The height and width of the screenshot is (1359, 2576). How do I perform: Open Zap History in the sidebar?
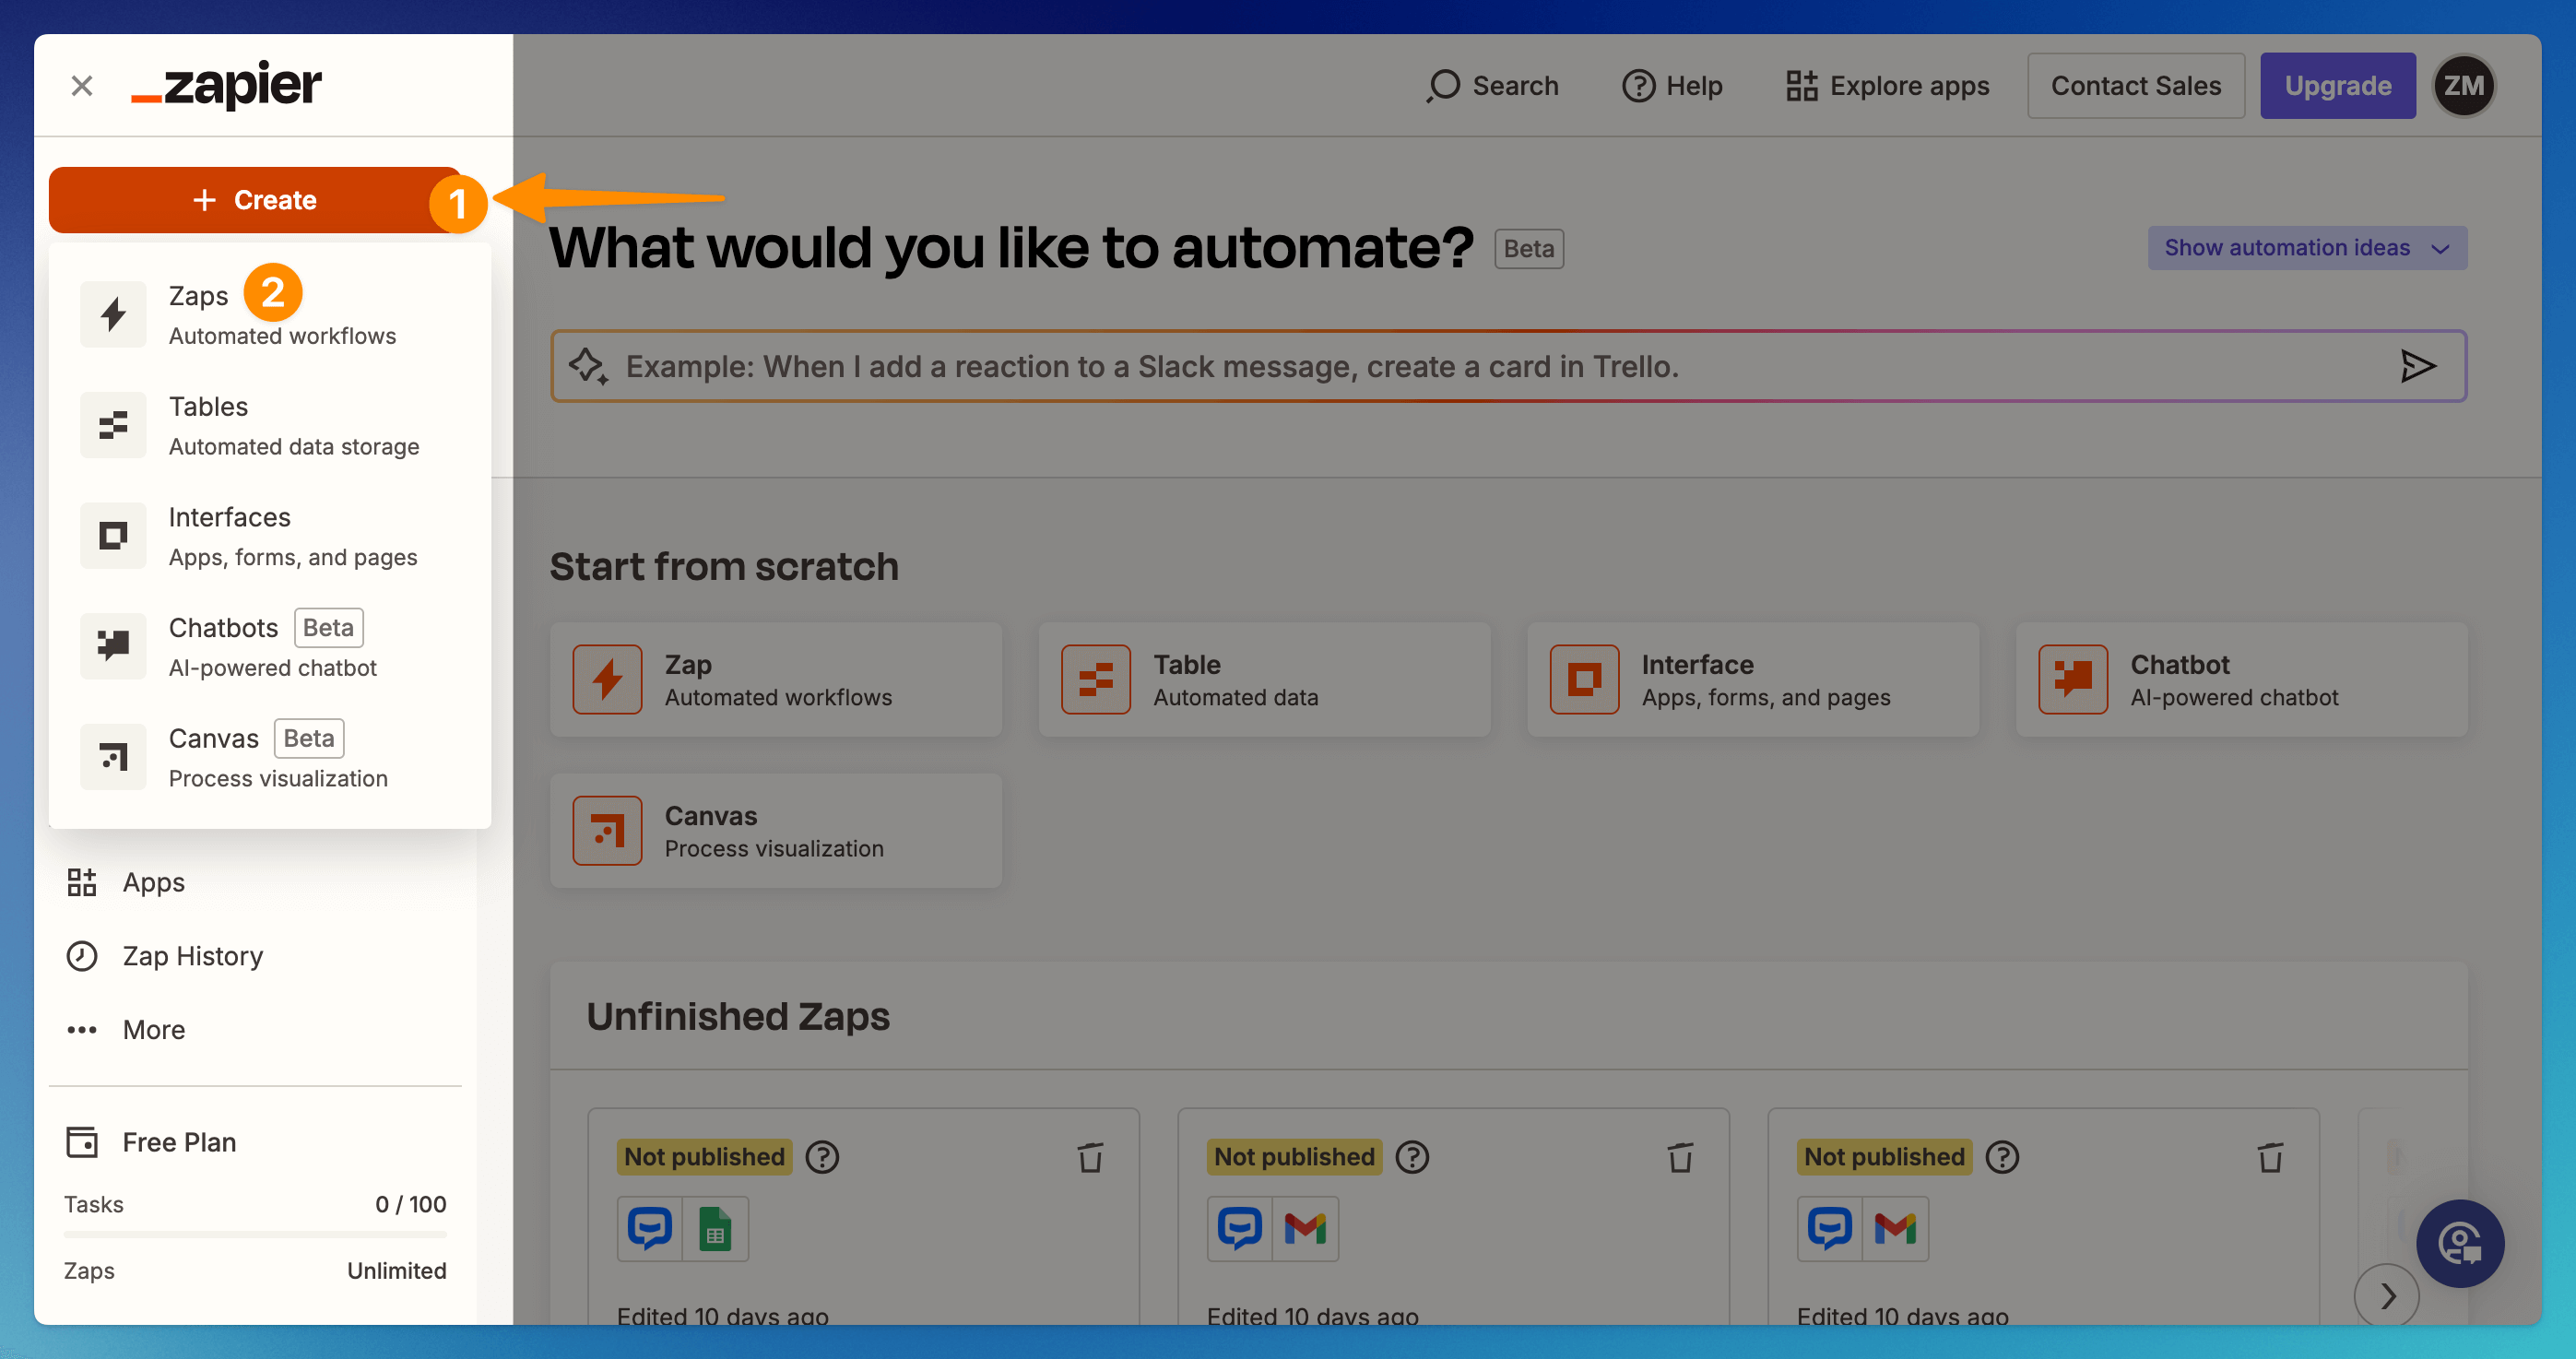tap(192, 956)
